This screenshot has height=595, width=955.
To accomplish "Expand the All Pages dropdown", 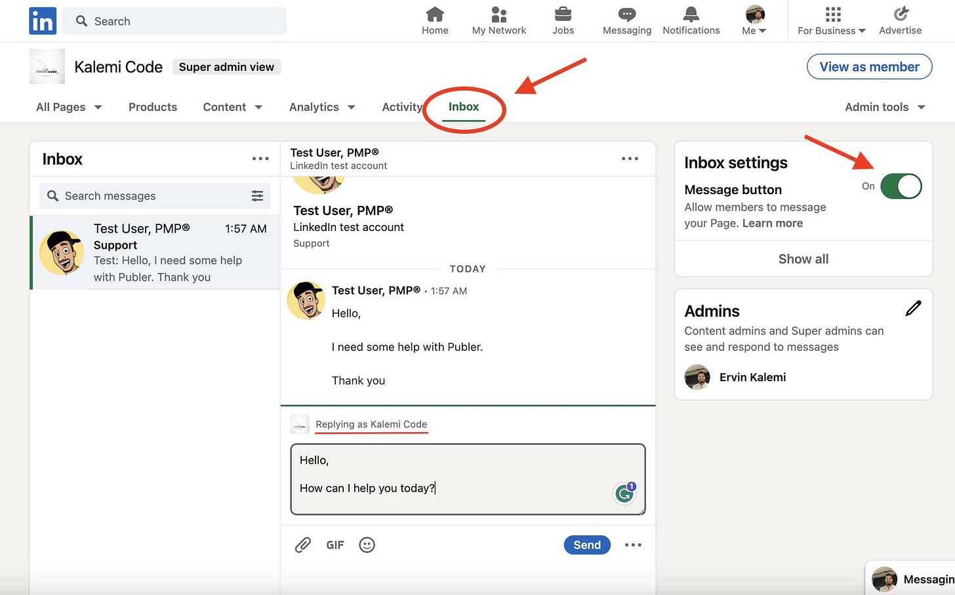I will (69, 107).
